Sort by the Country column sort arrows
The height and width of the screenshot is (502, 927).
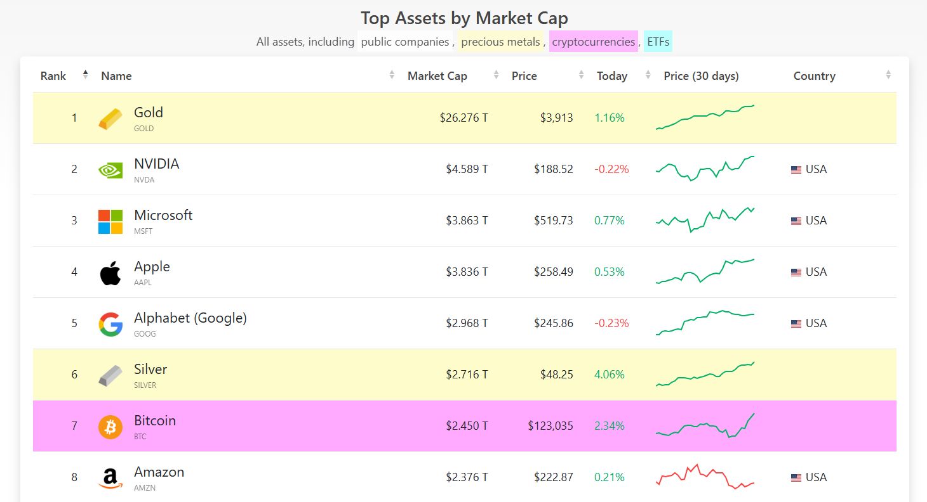(888, 75)
